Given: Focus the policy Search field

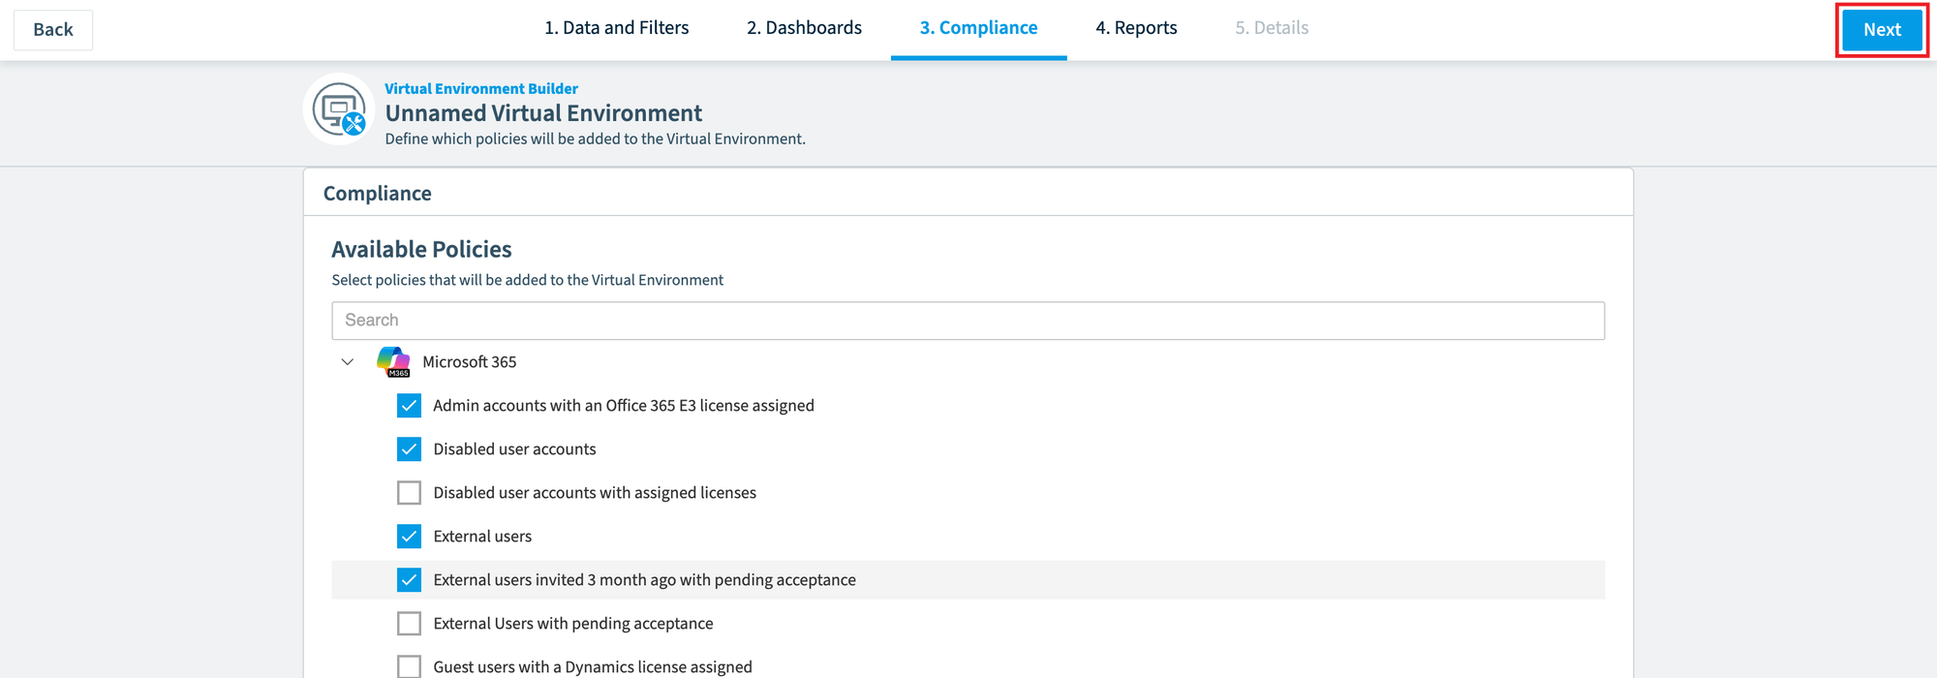Looking at the screenshot, I should tap(968, 321).
